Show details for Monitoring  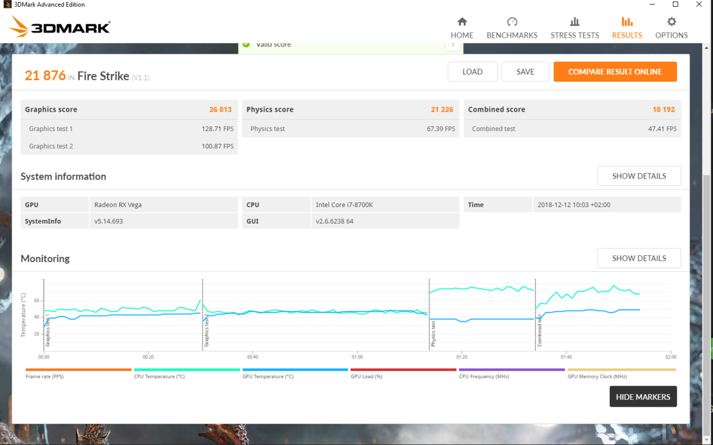tap(639, 258)
